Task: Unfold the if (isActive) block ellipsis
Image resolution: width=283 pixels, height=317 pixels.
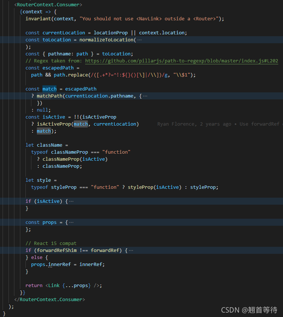Action: [71, 201]
